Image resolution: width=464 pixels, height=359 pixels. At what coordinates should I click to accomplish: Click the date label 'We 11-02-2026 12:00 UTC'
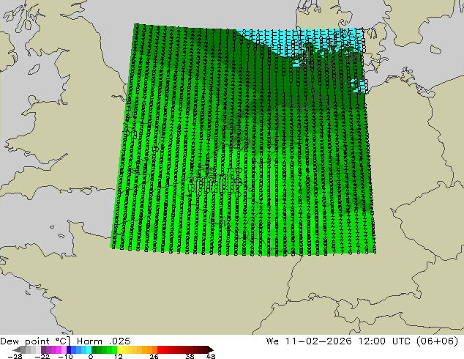[338, 341]
